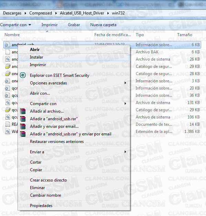Viewport: 206px width, 216px height.
Task: Click the 29 KB security catalog icon near top
Action: click(x=8, y=66)
